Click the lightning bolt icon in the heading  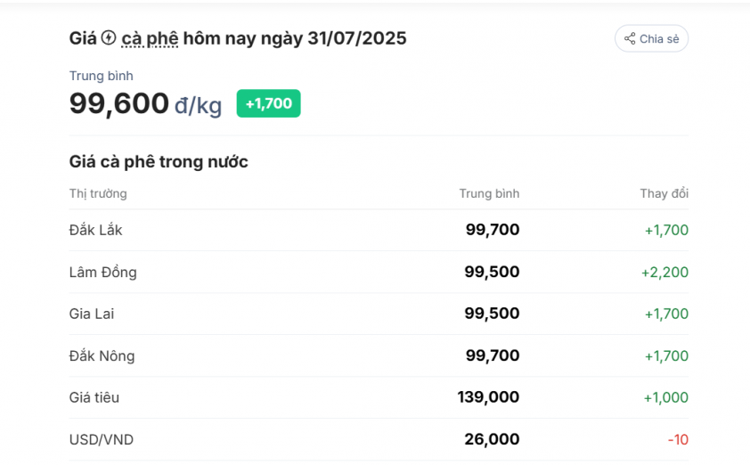coord(109,37)
